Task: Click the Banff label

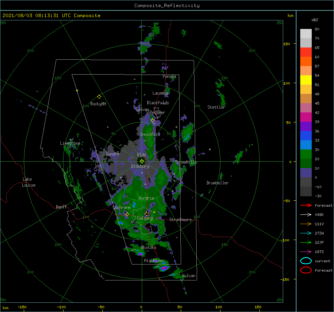Action: point(61,207)
